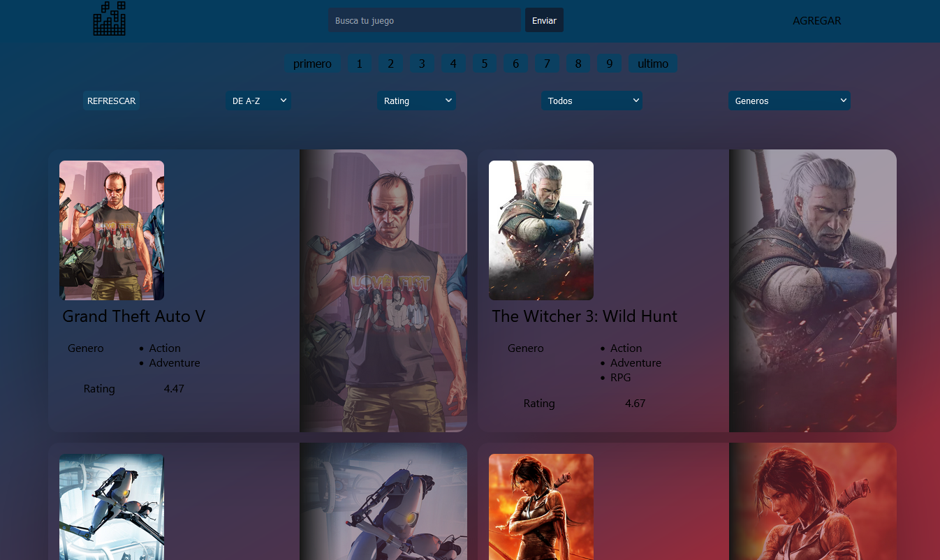Expand the 'Todos' filter dropdown
Screen dimensions: 940x560
coord(592,101)
